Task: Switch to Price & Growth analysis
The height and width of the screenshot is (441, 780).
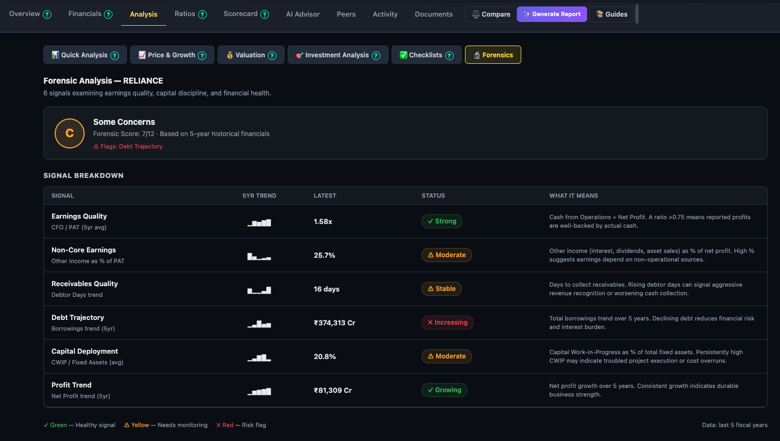Action: [172, 55]
